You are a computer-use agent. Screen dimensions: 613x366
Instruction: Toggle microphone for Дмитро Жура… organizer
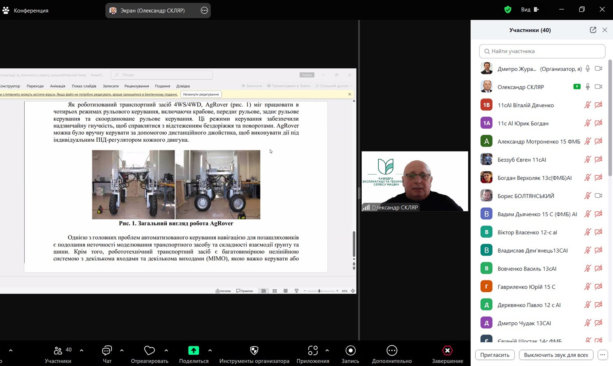[588, 69]
